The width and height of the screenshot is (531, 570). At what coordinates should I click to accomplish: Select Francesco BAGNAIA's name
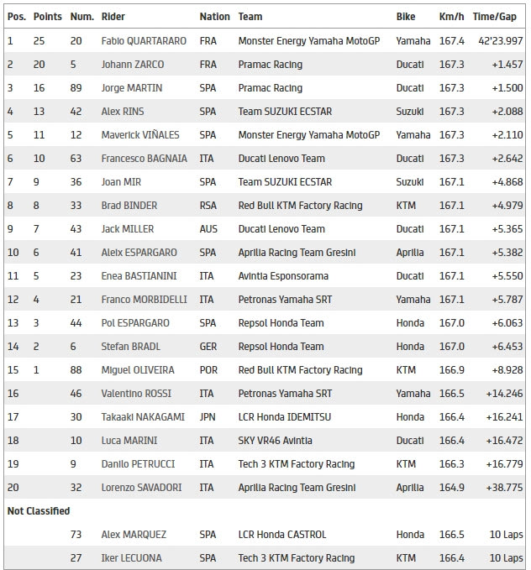coord(144,159)
